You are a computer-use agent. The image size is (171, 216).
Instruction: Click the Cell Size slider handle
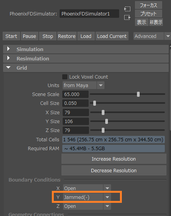point(94,103)
